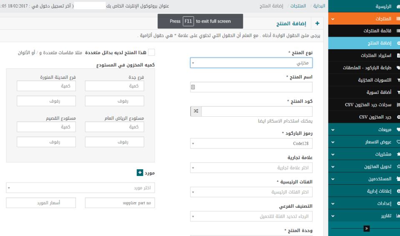Click the chart icon beside تقارير
This screenshot has width=400, height=236.
point(398,216)
